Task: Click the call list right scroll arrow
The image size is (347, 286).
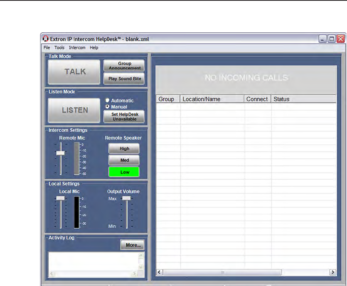Action: (333, 272)
